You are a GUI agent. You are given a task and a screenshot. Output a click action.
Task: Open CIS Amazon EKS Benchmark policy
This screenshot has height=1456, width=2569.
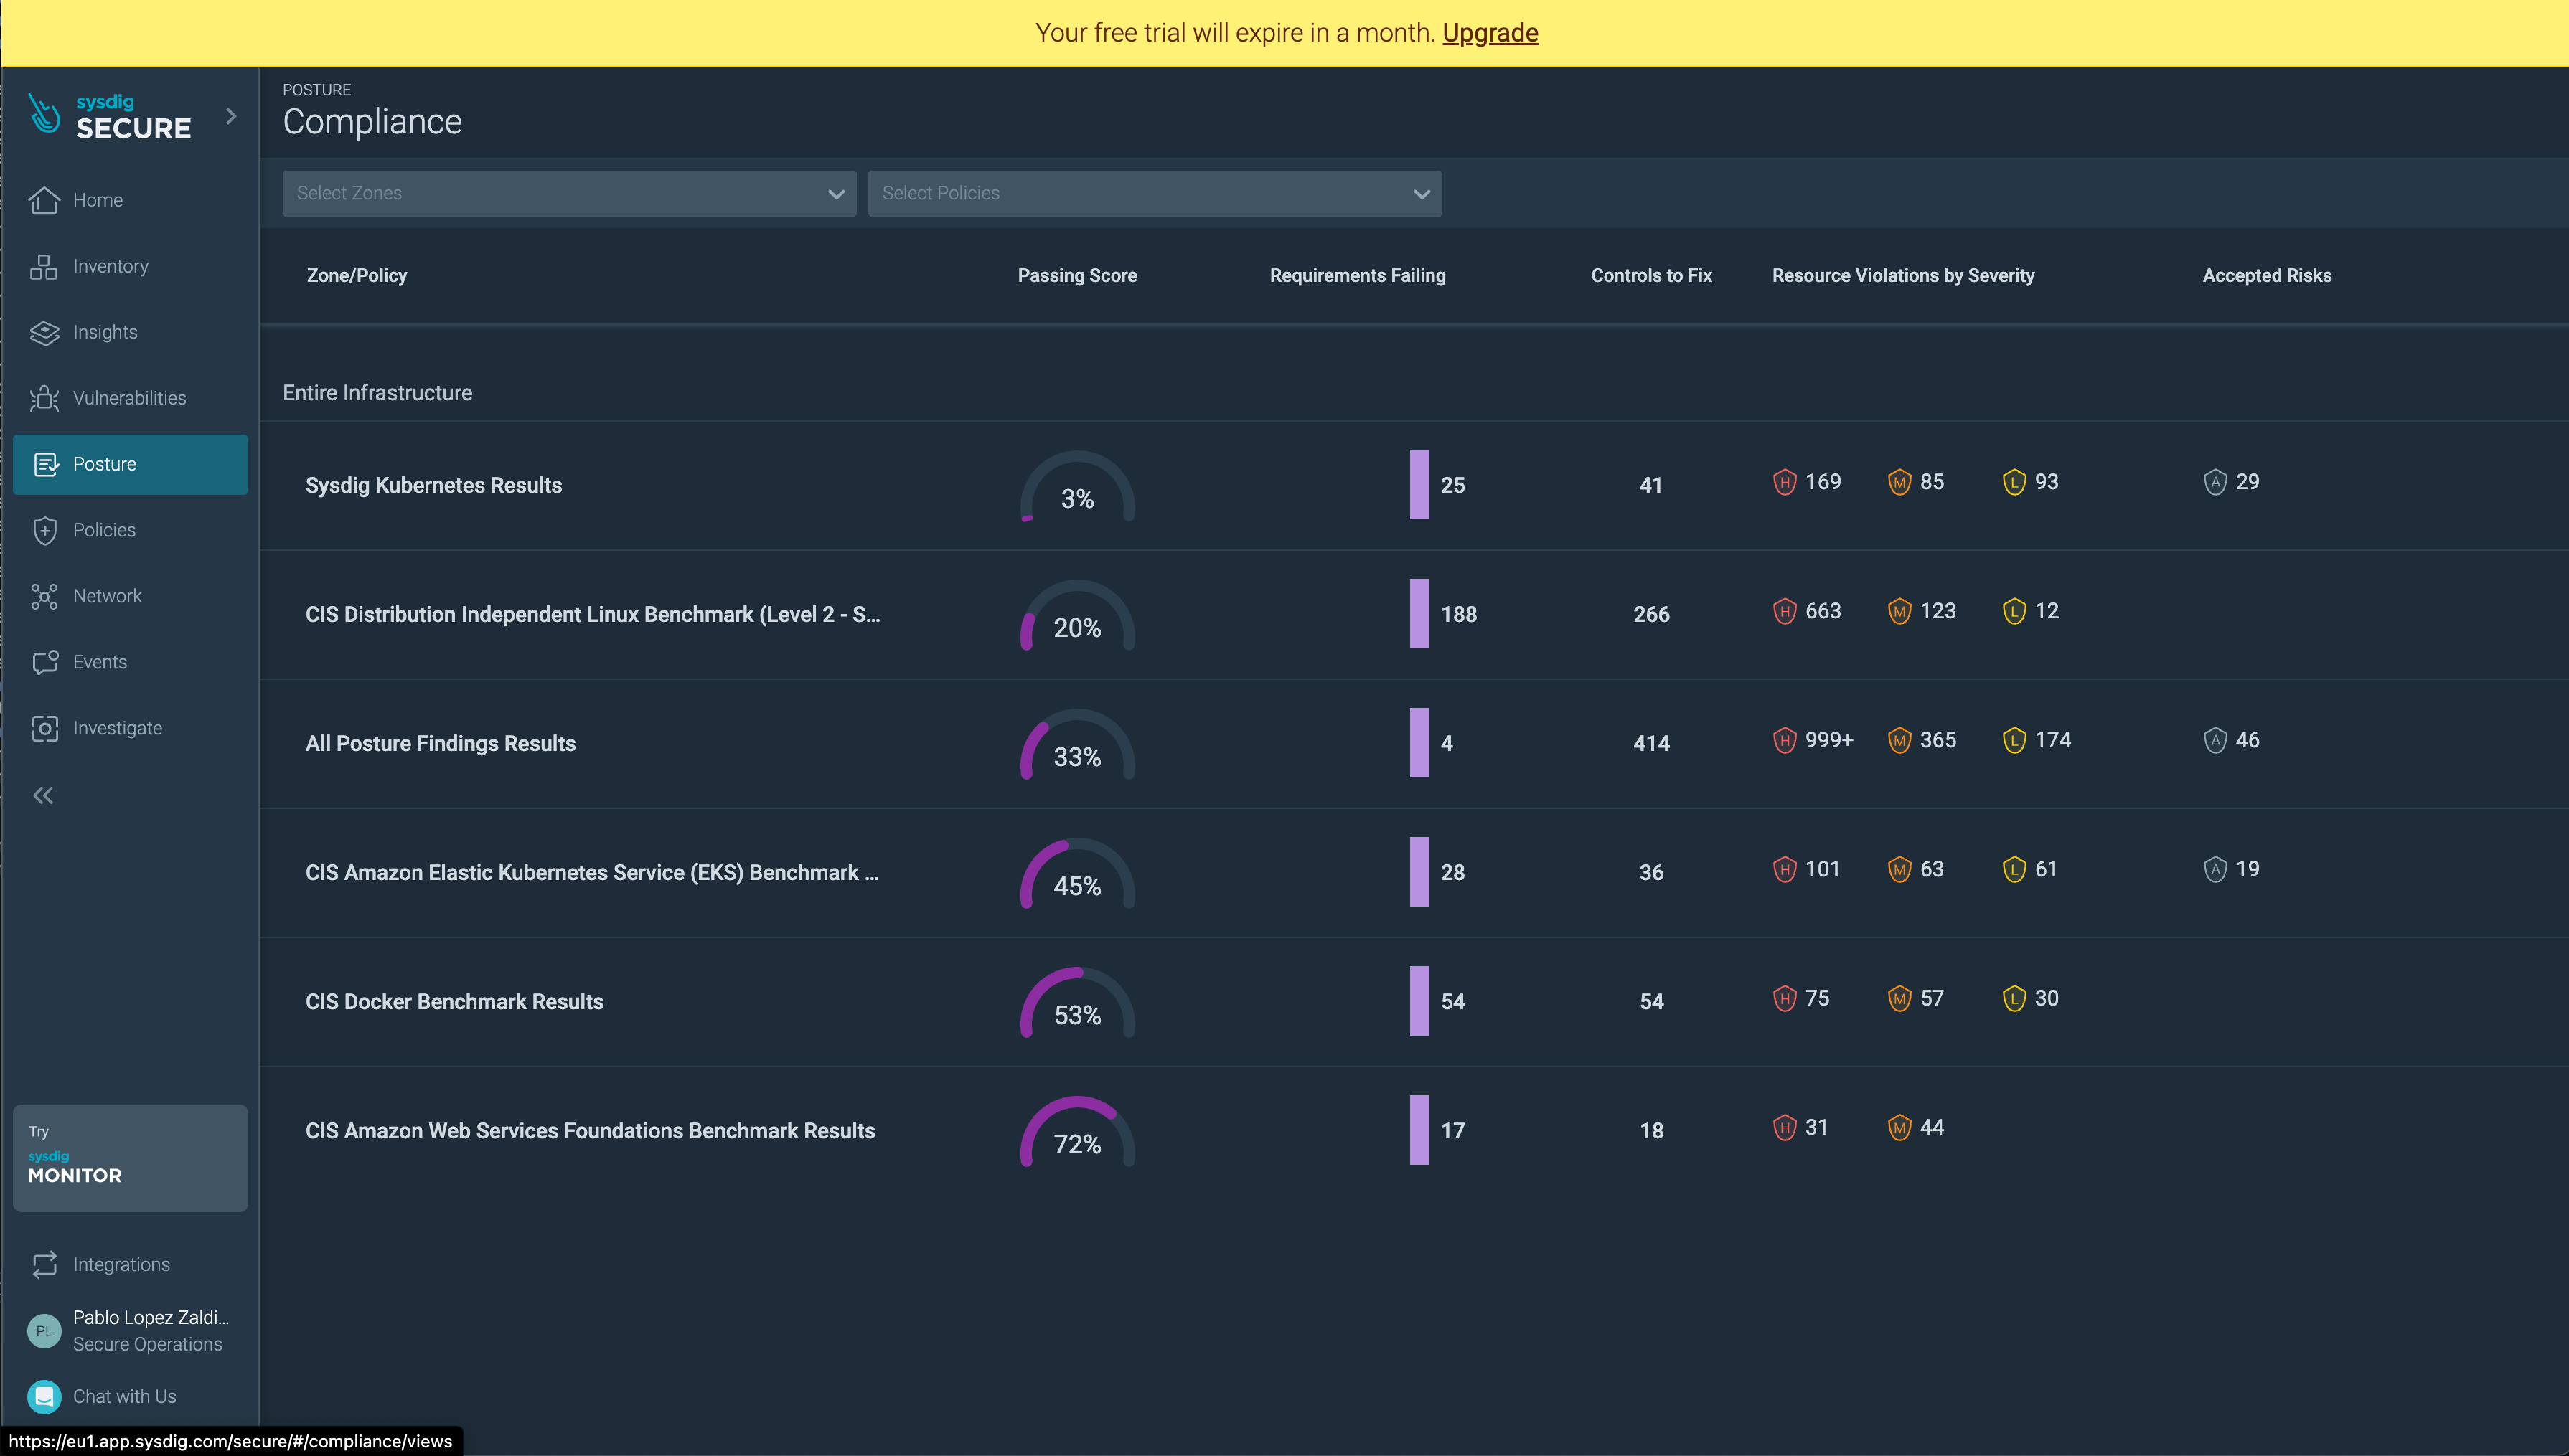point(592,872)
